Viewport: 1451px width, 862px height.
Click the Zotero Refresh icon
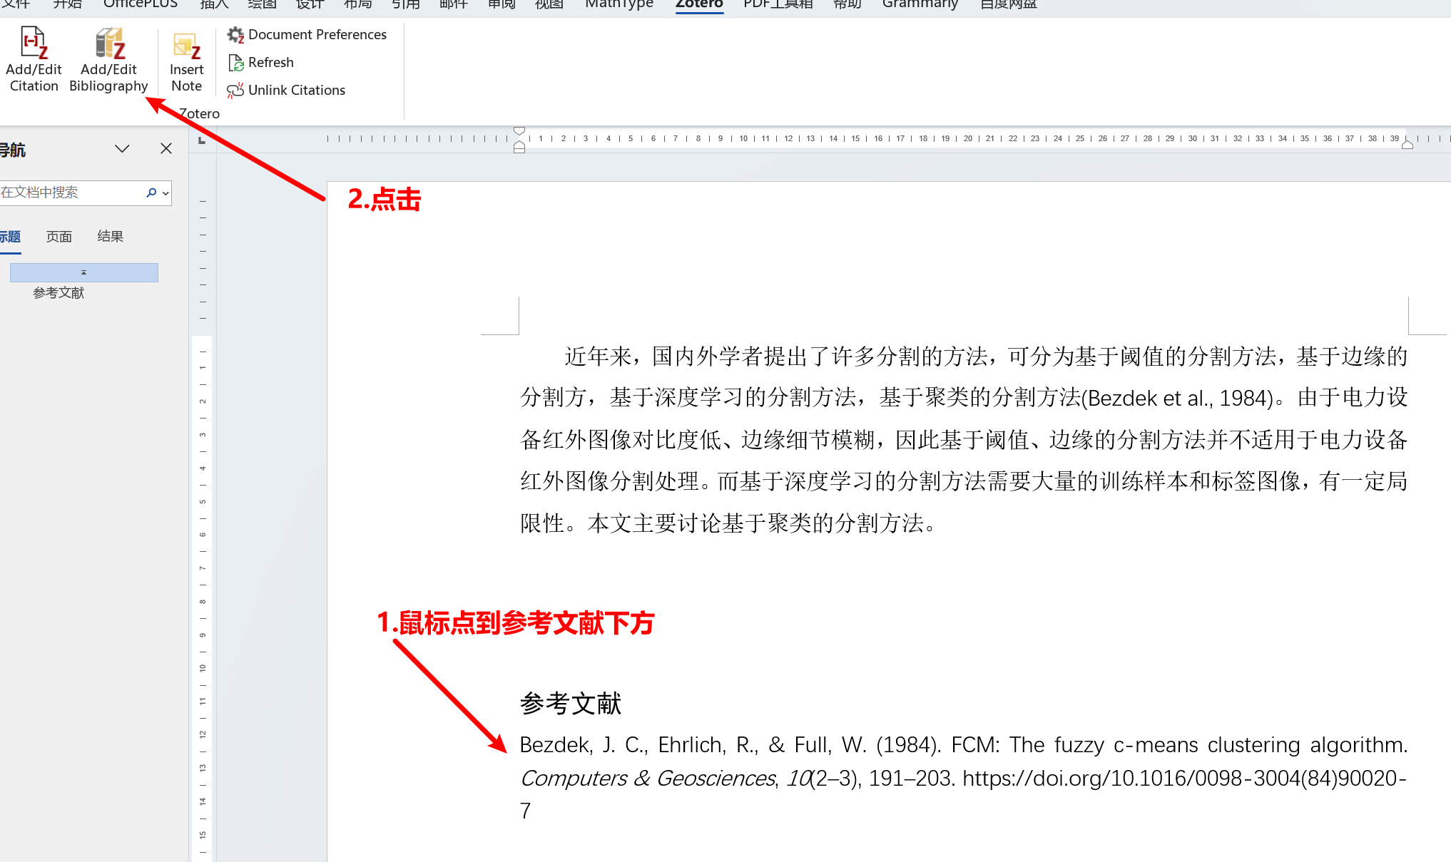point(235,63)
